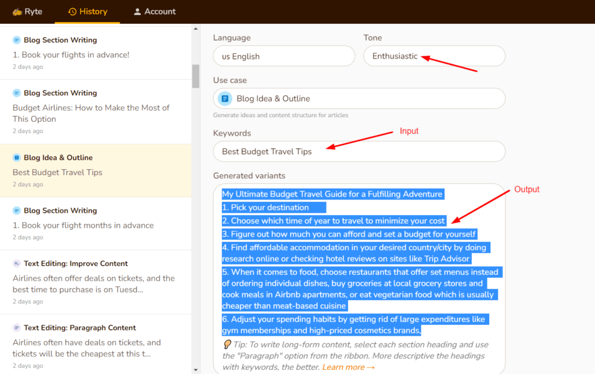Click the blue icon inside the Use case field

coord(224,98)
